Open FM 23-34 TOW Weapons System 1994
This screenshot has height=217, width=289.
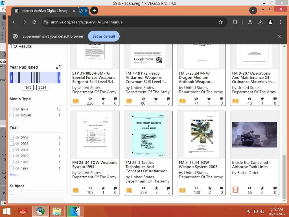click(x=95, y=165)
